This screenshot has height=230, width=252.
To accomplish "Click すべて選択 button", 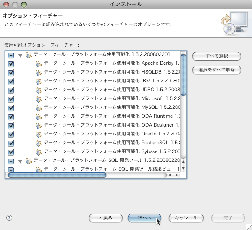I will 216,56.
